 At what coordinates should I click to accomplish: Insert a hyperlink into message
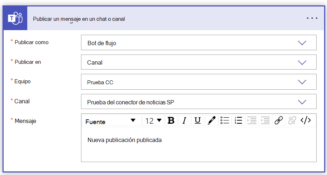[x=279, y=120]
